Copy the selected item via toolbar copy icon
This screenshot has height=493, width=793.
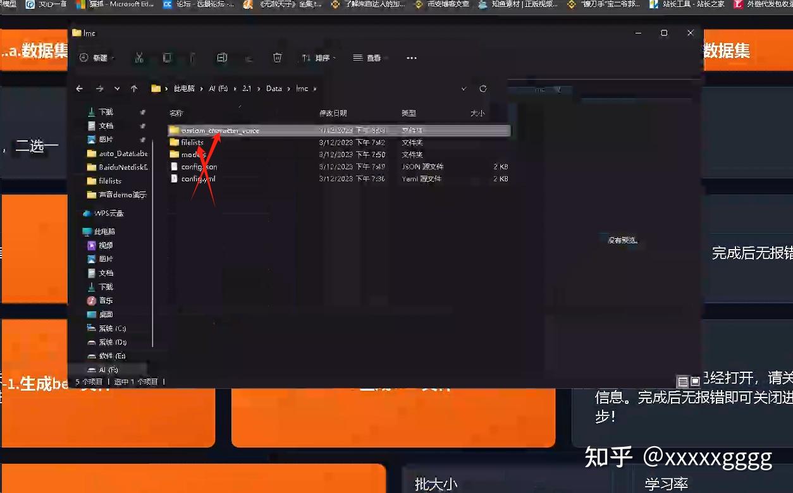(x=167, y=58)
